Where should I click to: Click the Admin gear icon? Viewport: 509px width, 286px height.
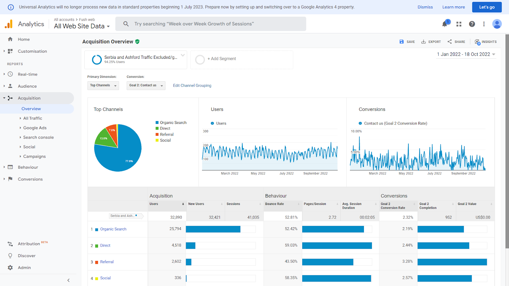[10, 268]
